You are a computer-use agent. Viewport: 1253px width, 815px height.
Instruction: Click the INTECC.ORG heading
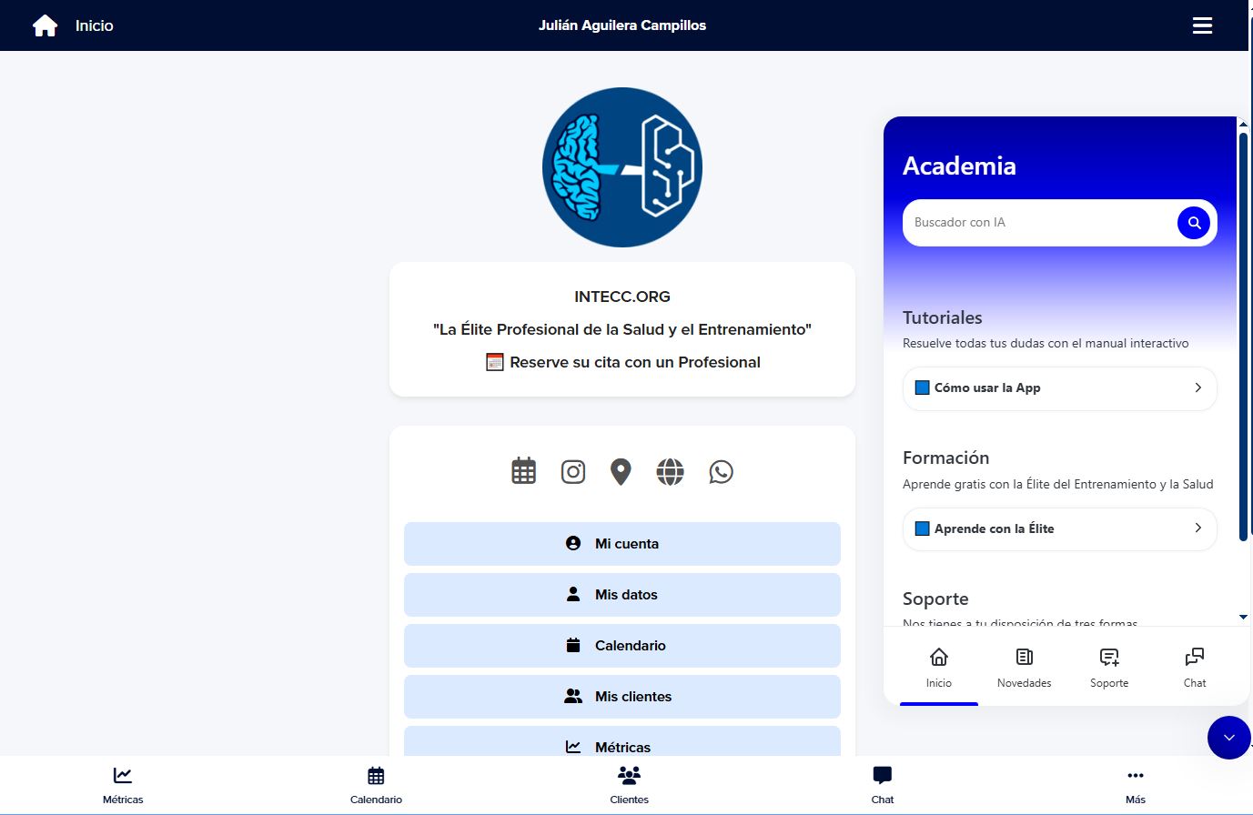[x=622, y=297]
